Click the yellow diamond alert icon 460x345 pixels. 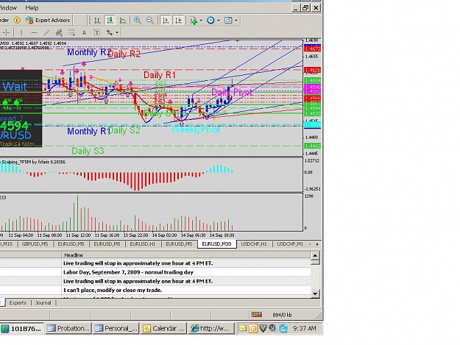tap(17, 20)
